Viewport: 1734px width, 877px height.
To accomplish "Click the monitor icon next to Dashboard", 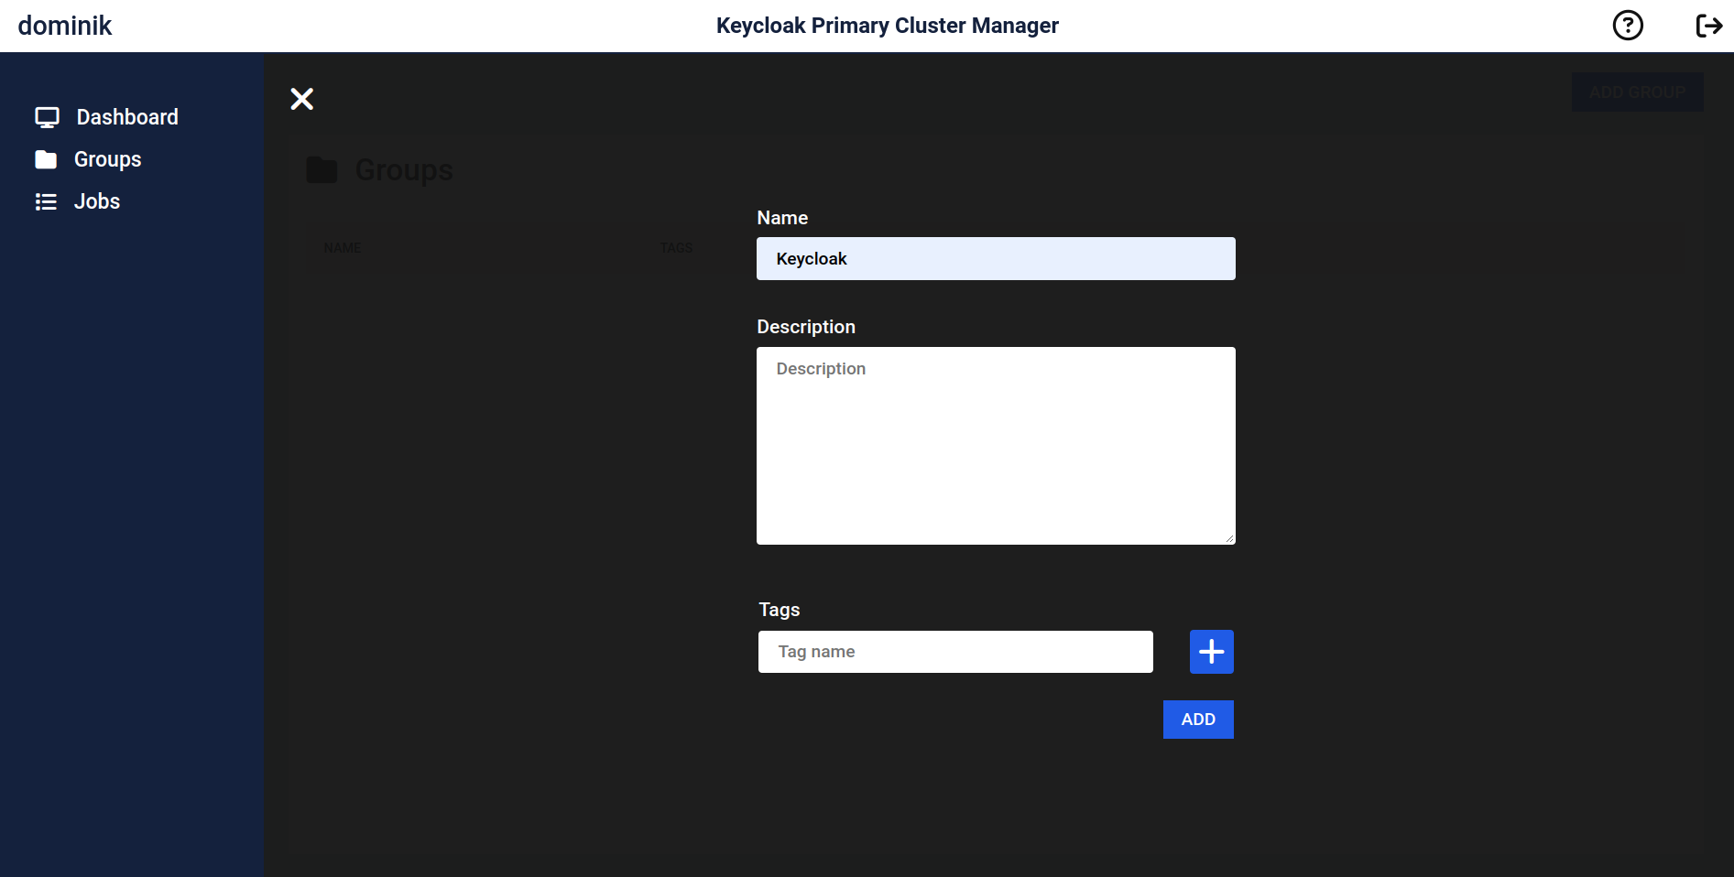I will (47, 116).
